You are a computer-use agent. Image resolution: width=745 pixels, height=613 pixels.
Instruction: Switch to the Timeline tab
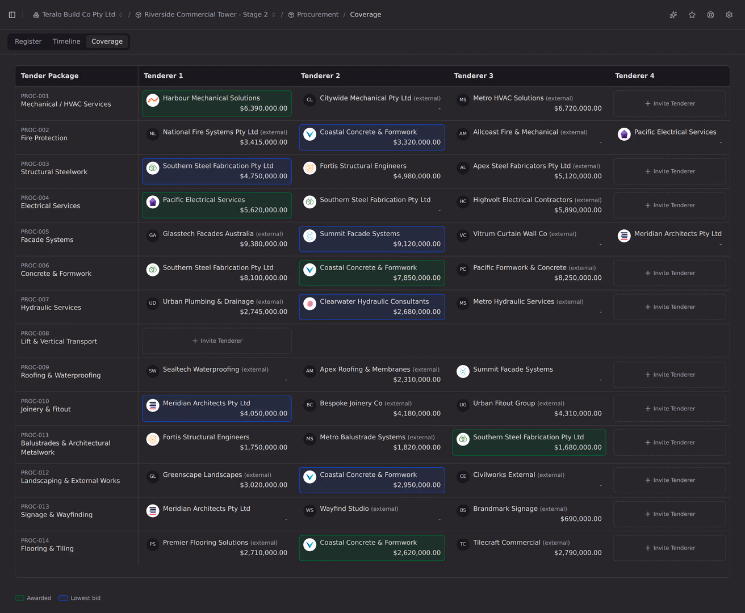(x=66, y=41)
